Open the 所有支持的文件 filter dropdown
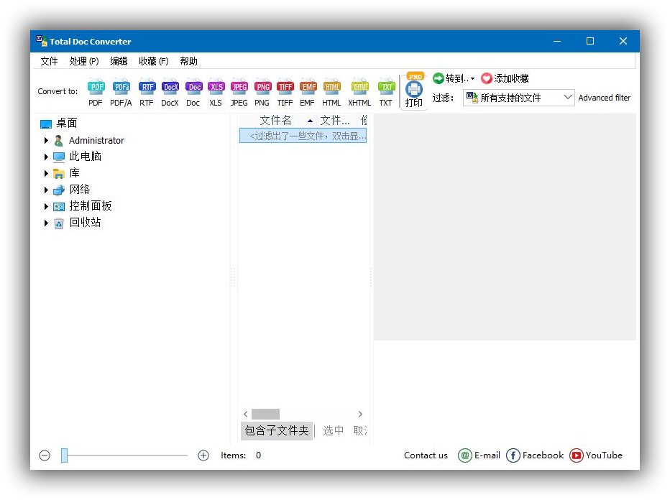This screenshot has width=670, height=500. pos(519,98)
